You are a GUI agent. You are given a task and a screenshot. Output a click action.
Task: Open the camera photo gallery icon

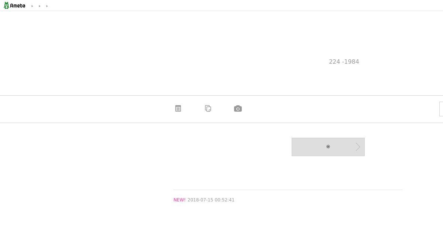point(238,109)
